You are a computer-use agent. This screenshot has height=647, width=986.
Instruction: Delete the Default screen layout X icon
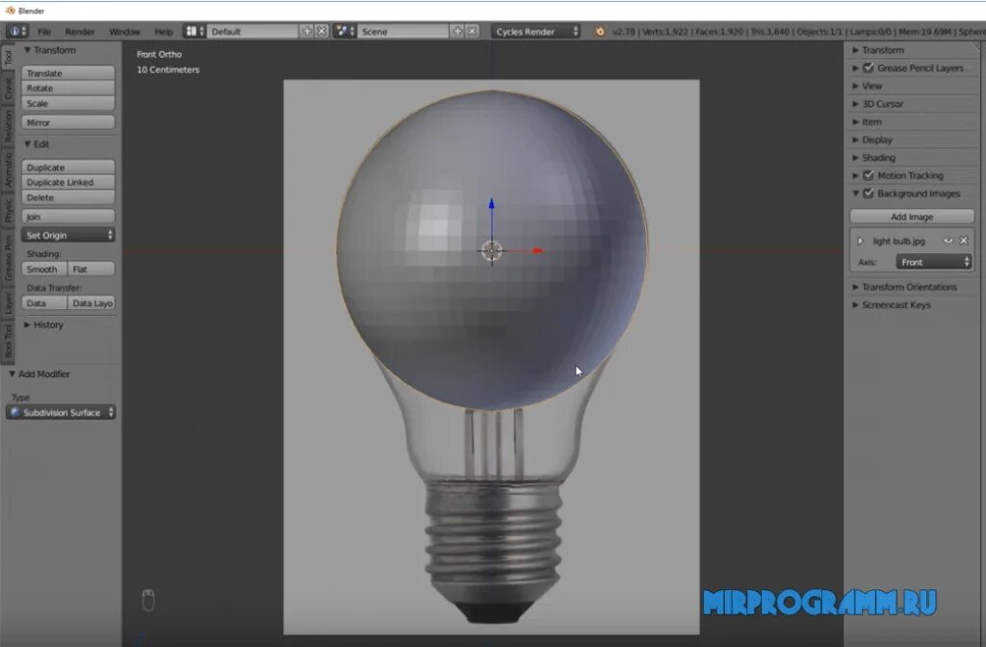[x=322, y=31]
